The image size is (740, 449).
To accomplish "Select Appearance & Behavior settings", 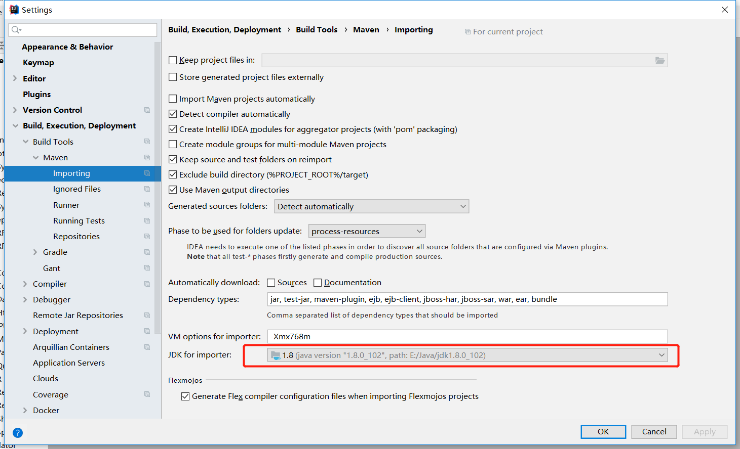I will [x=67, y=47].
